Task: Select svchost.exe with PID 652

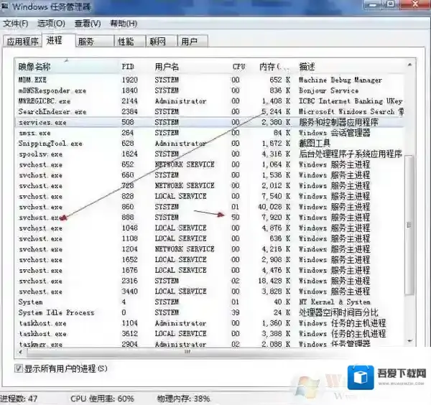Action: click(x=210, y=164)
